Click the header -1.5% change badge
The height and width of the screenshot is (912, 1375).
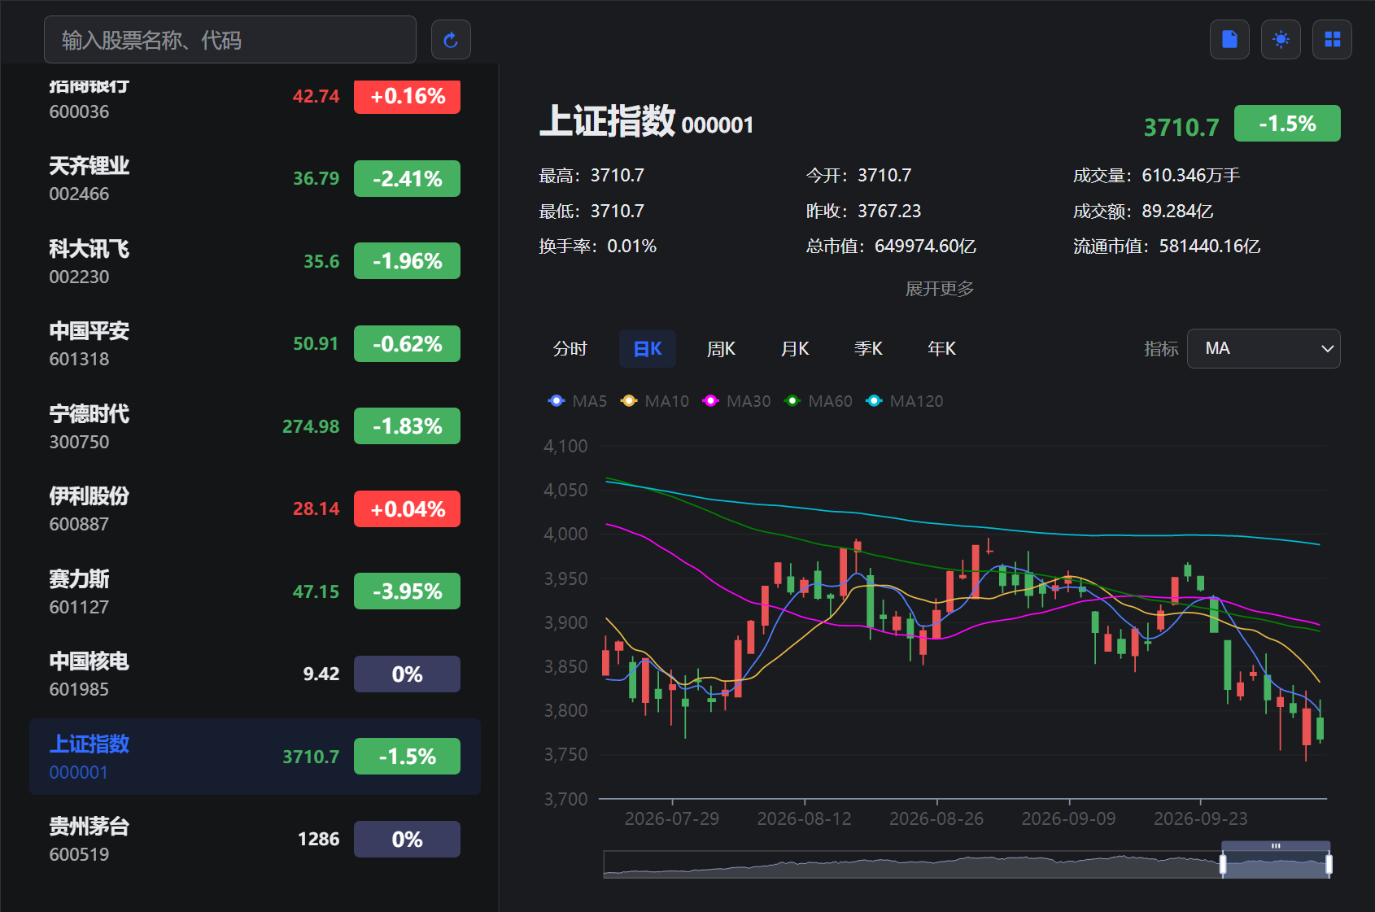click(1287, 124)
